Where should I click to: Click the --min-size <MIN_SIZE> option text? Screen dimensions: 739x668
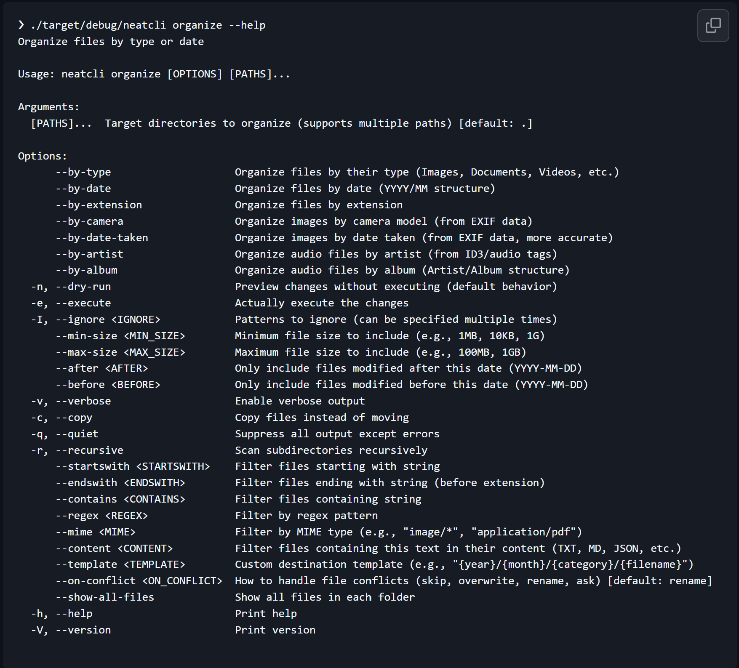coord(120,336)
